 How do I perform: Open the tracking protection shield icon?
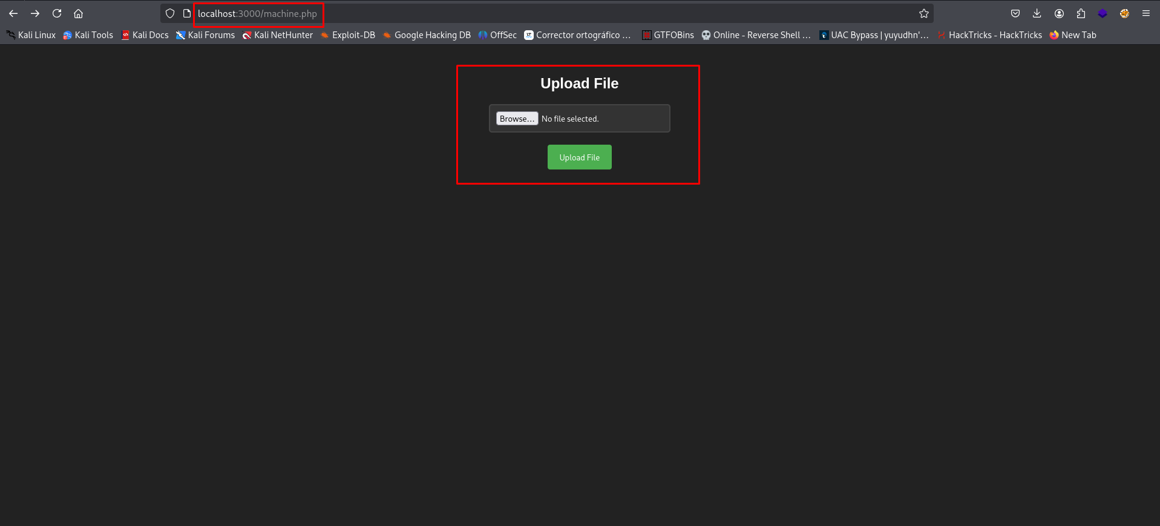[170, 13]
